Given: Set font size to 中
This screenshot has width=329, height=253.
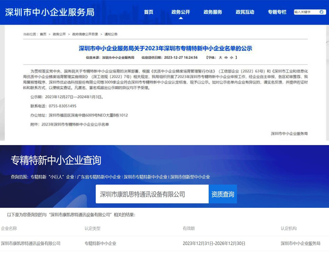Looking at the screenshot, I should tap(226, 58).
